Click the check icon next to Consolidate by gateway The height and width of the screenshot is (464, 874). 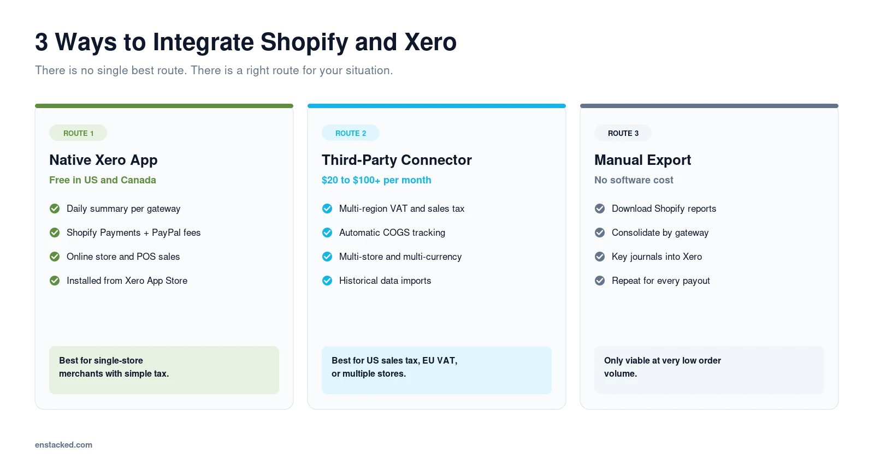pyautogui.click(x=600, y=233)
